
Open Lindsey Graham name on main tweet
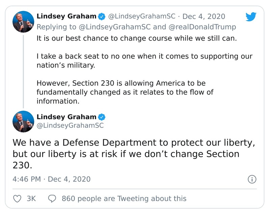[x=66, y=117]
